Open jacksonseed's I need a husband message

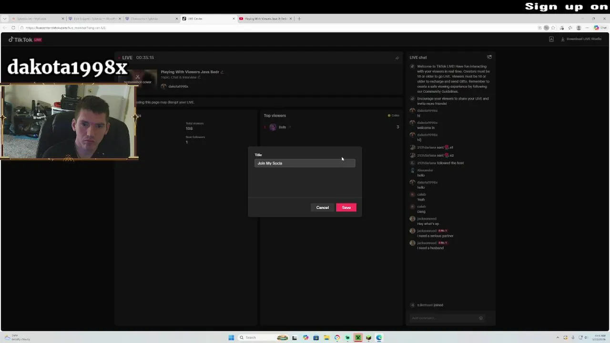click(x=430, y=248)
